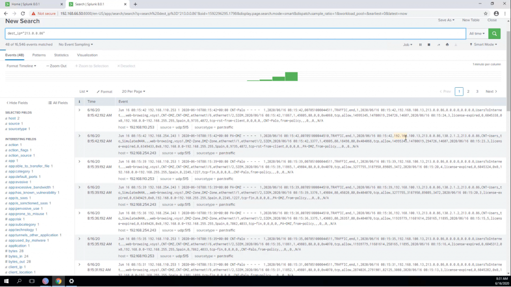Viewport: 511px width, 287px height.
Task: Print the search results
Action: [x=447, y=44]
